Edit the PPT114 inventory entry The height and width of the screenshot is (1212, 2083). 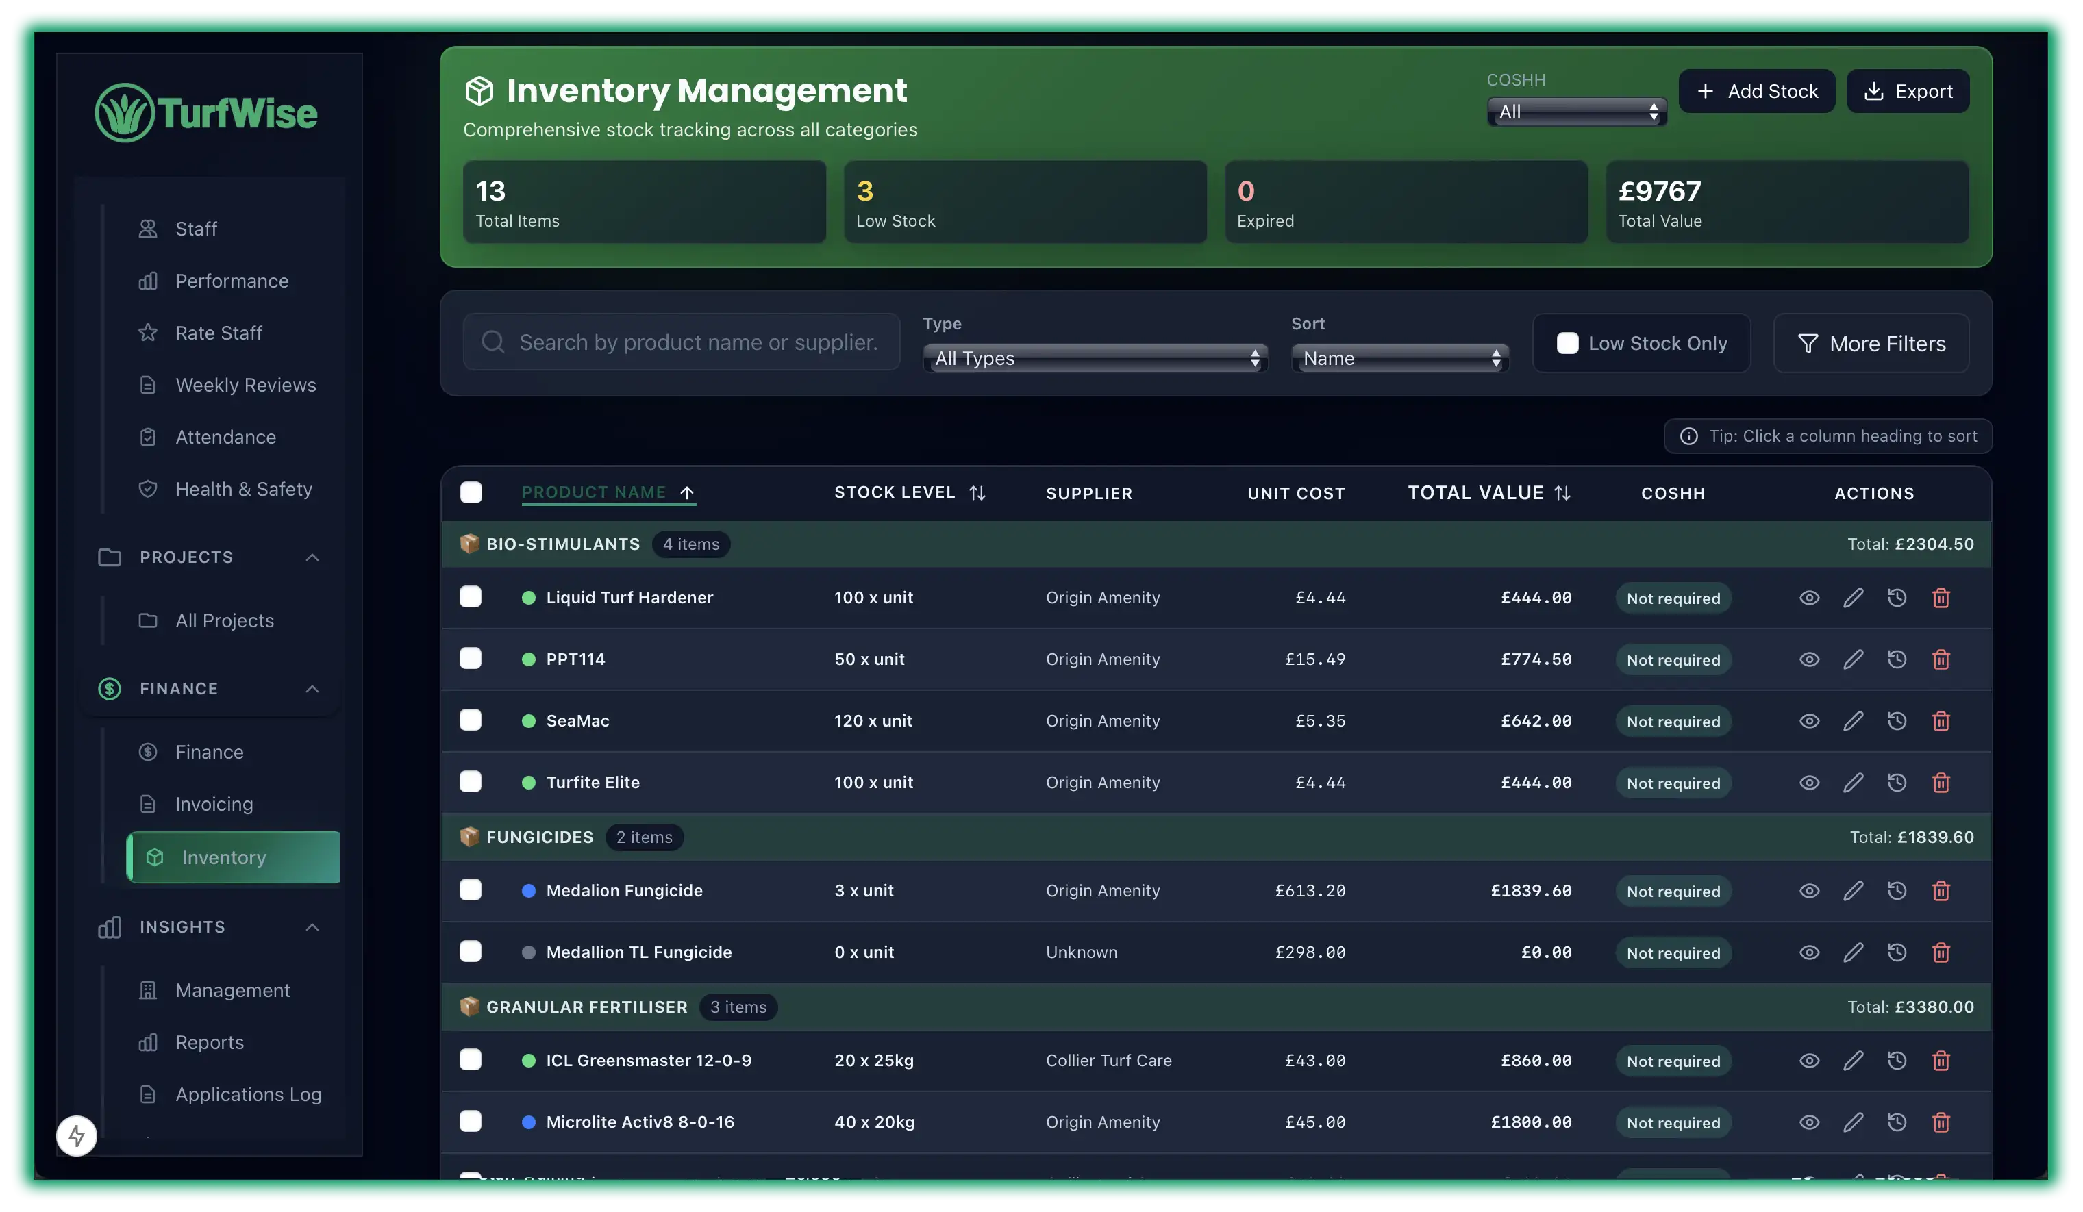pos(1854,659)
